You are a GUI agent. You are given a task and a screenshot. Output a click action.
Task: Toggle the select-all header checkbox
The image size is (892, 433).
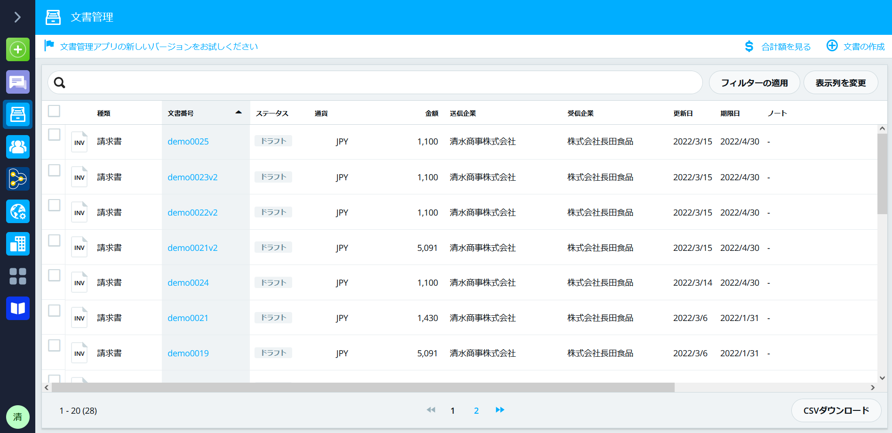(x=54, y=111)
